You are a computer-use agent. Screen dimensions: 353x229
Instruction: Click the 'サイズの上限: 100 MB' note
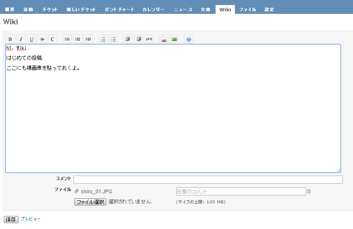[x=201, y=202]
